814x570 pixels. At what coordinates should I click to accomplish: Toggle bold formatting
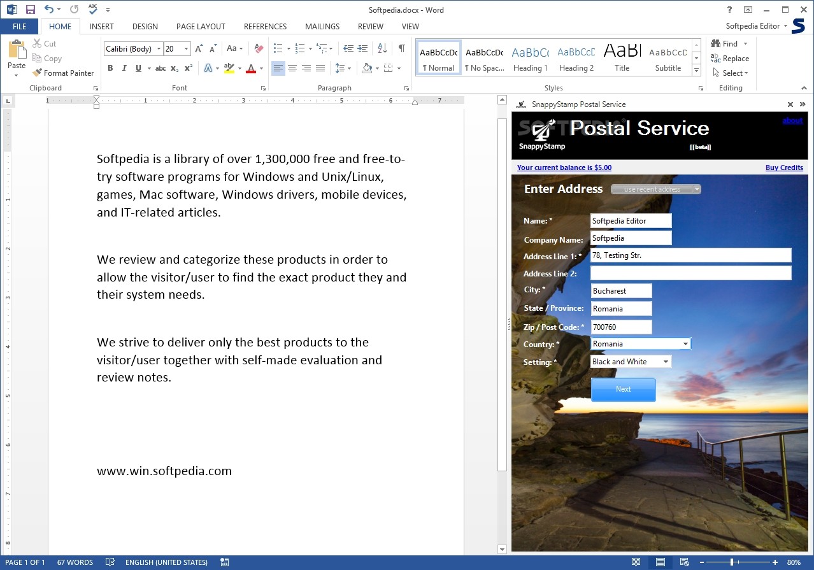pos(110,68)
